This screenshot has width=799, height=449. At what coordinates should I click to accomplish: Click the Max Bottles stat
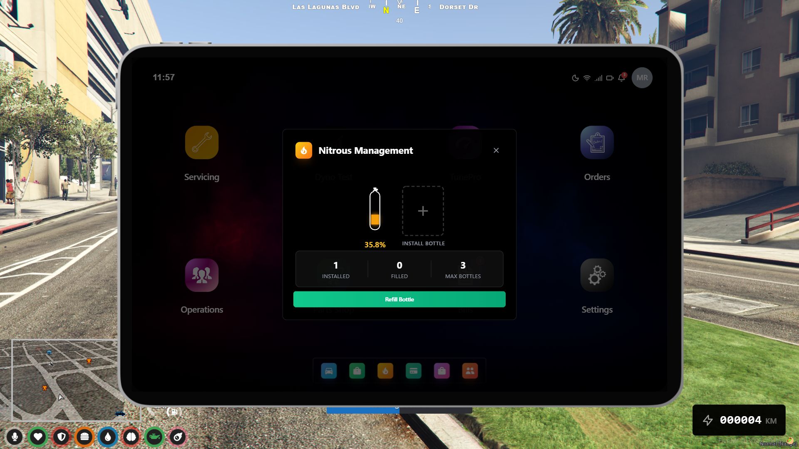pyautogui.click(x=463, y=269)
